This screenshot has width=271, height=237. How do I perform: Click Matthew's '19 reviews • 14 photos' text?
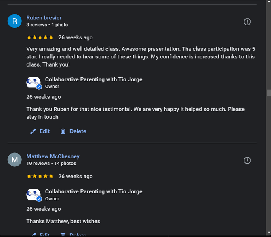pyautogui.click(x=51, y=163)
